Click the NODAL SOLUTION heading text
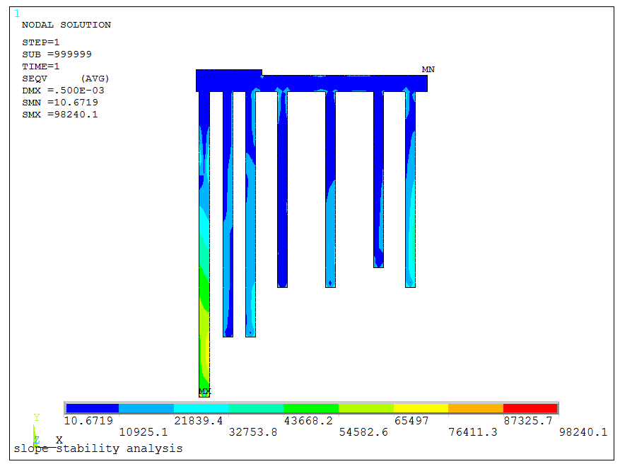 [x=66, y=25]
